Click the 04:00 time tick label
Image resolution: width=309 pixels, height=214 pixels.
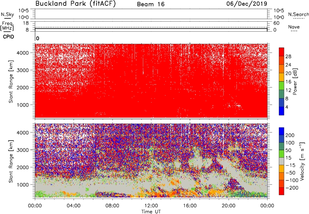coord(73,206)
